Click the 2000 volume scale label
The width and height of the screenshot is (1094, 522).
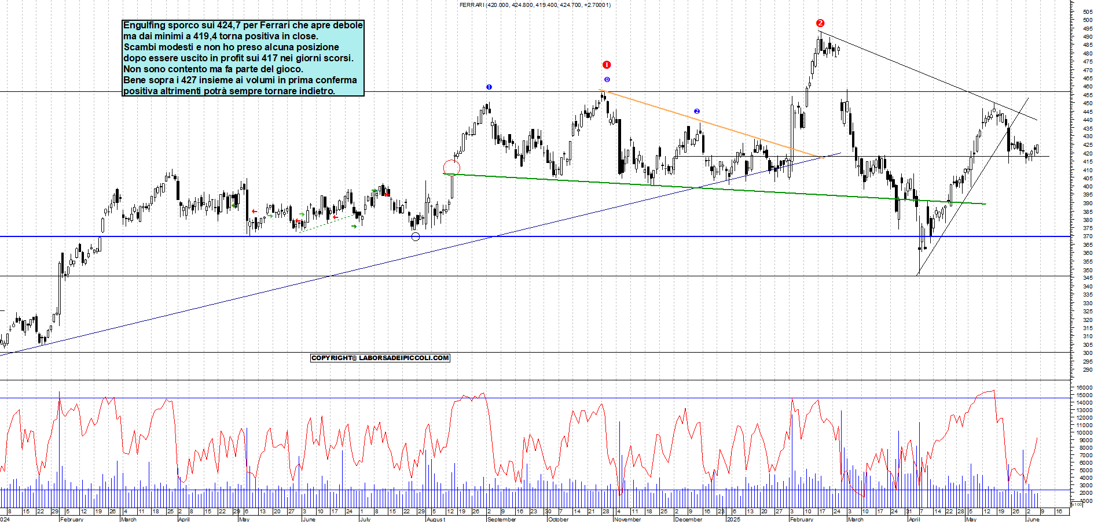[x=1085, y=493]
